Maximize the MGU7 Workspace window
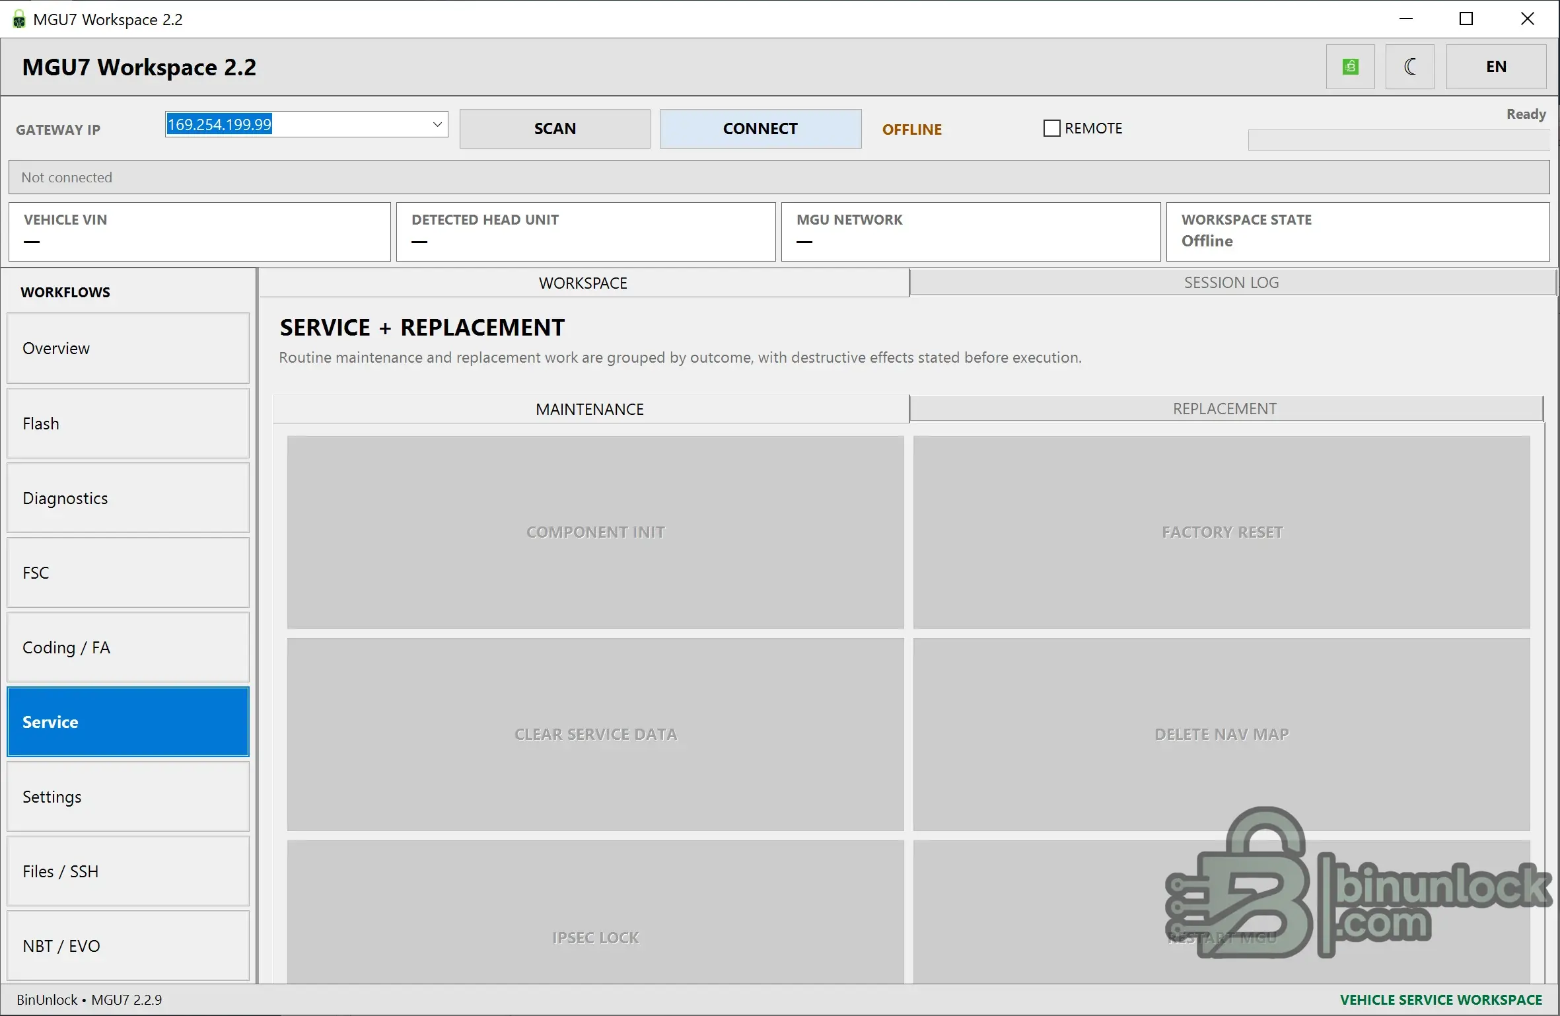 [1466, 19]
